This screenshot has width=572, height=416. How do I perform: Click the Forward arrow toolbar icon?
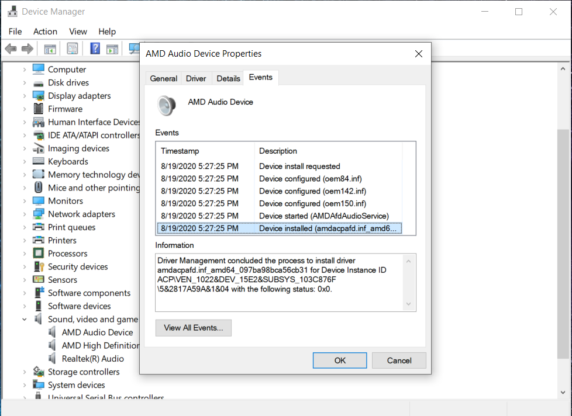click(27, 49)
